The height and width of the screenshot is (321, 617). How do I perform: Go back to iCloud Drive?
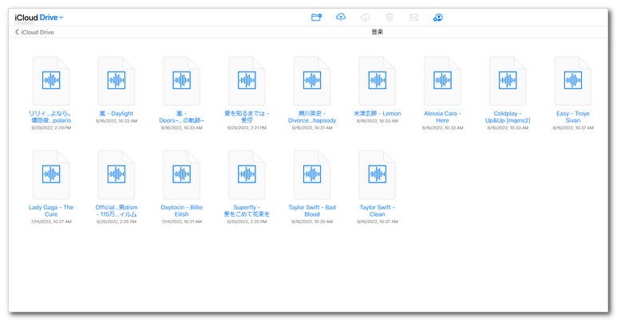(34, 32)
